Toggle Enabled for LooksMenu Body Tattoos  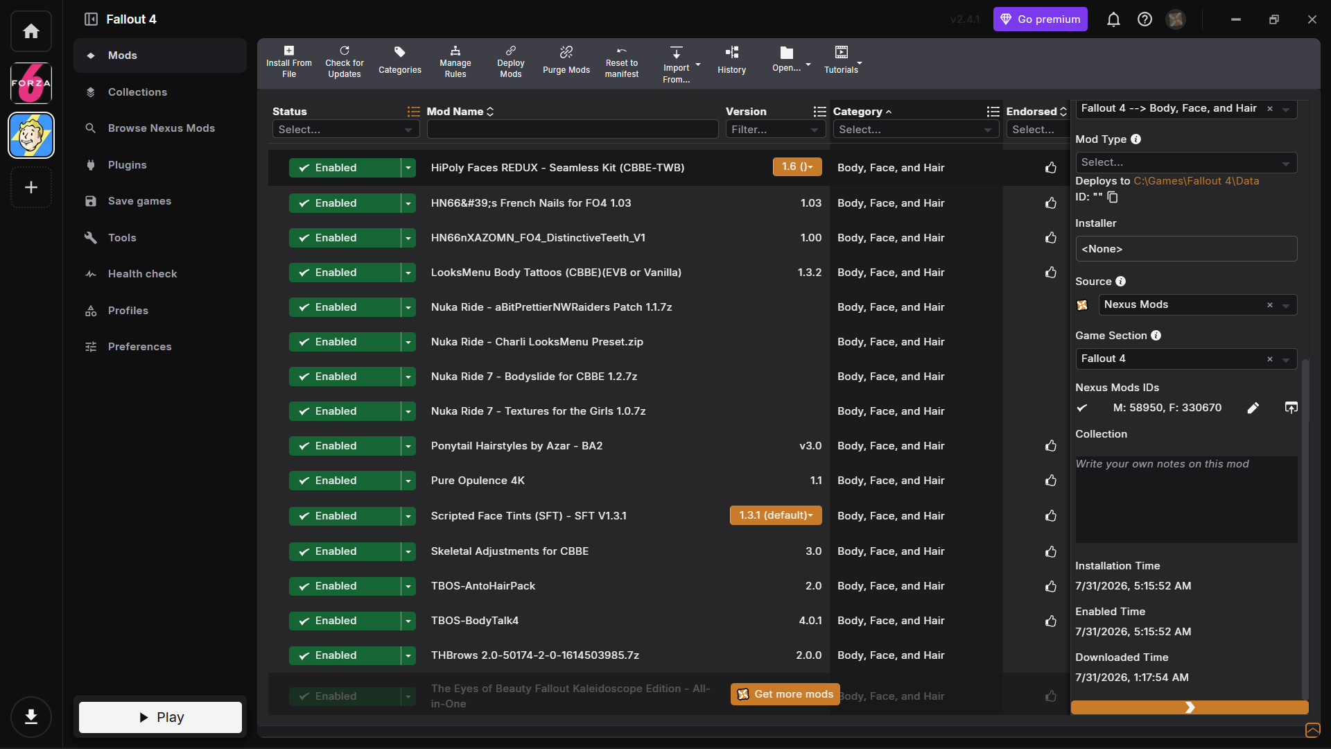coord(345,273)
